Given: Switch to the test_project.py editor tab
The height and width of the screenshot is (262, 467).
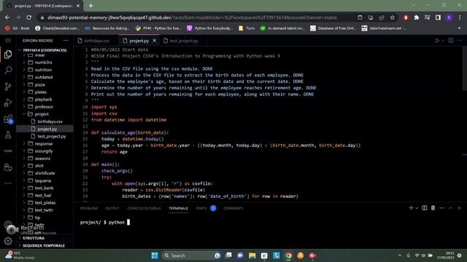Looking at the screenshot, I should tap(183, 41).
